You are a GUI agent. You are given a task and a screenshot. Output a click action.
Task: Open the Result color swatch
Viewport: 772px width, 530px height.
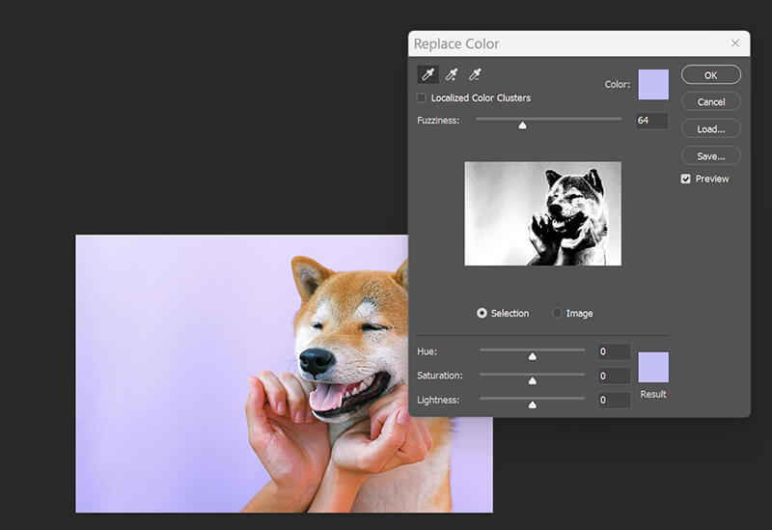coord(653,367)
